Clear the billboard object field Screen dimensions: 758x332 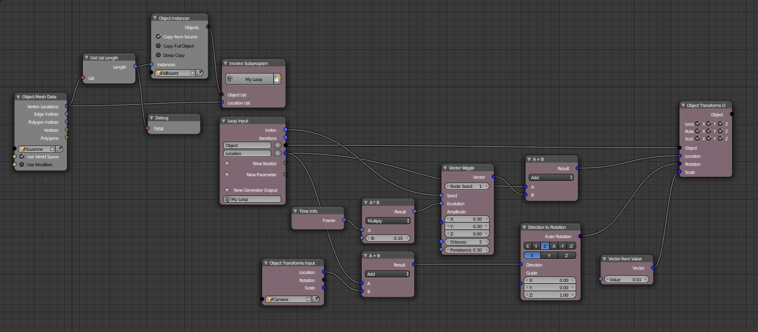[x=192, y=73]
